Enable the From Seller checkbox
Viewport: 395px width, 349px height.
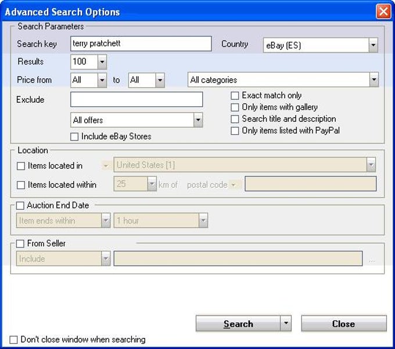click(x=20, y=243)
